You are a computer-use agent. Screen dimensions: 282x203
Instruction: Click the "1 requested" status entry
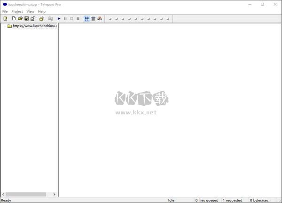click(x=233, y=200)
